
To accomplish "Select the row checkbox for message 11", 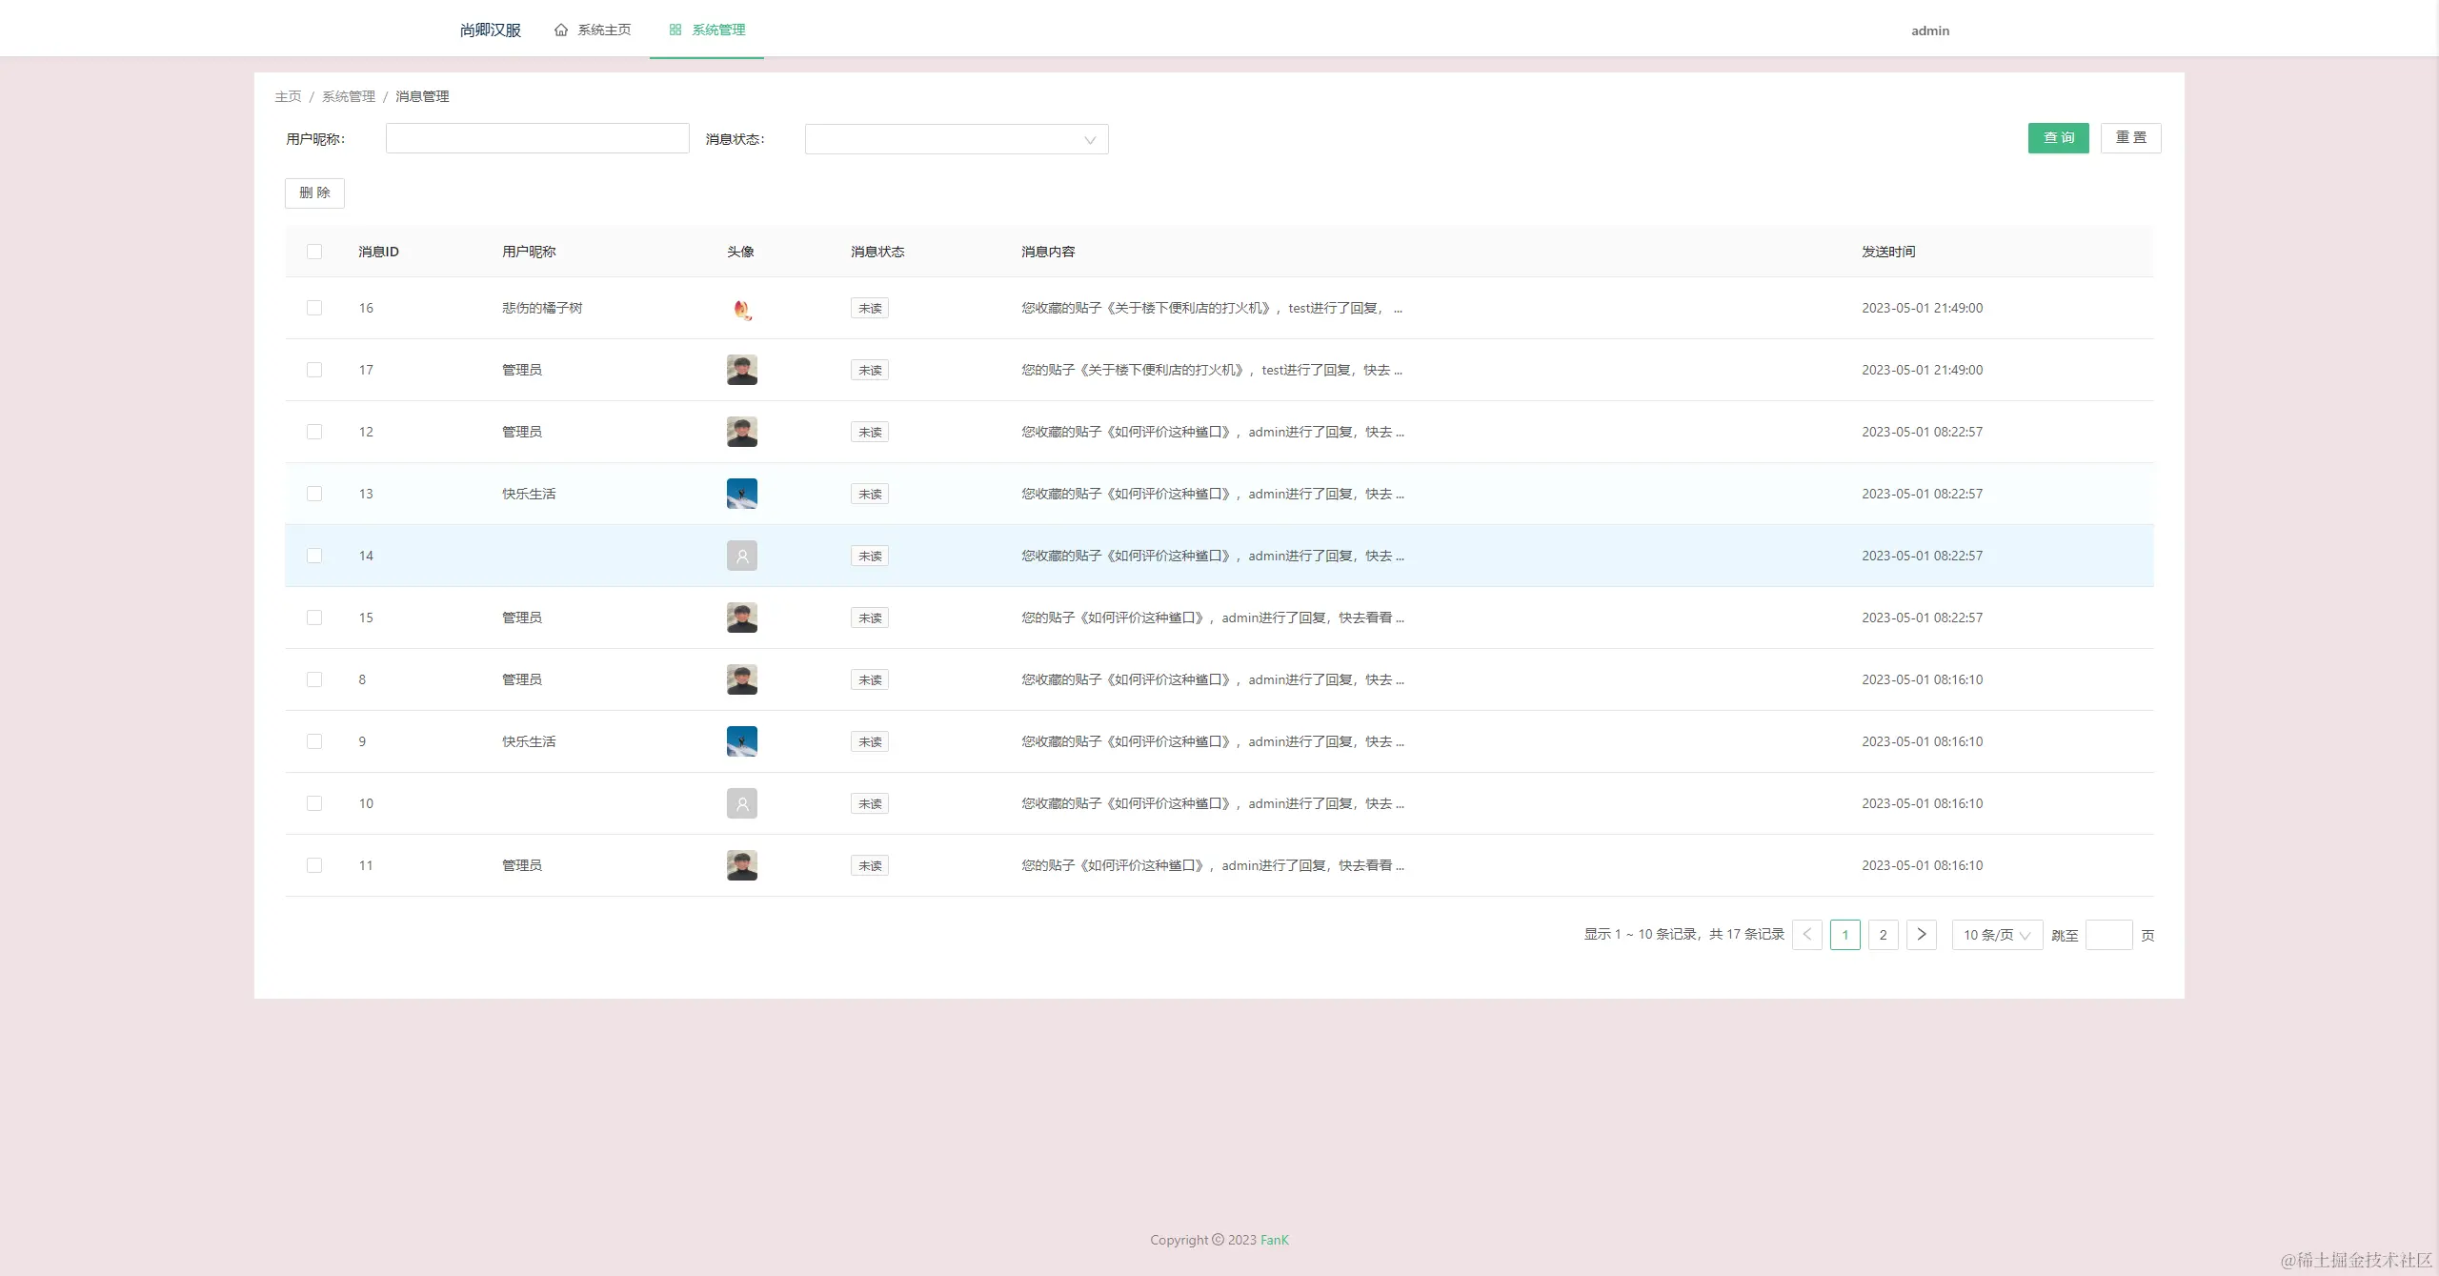I will (x=314, y=865).
